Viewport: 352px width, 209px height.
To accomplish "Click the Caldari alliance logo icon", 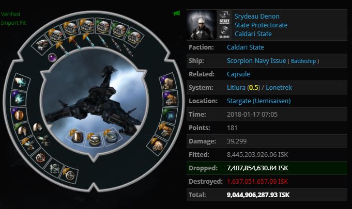I will coord(224,33).
